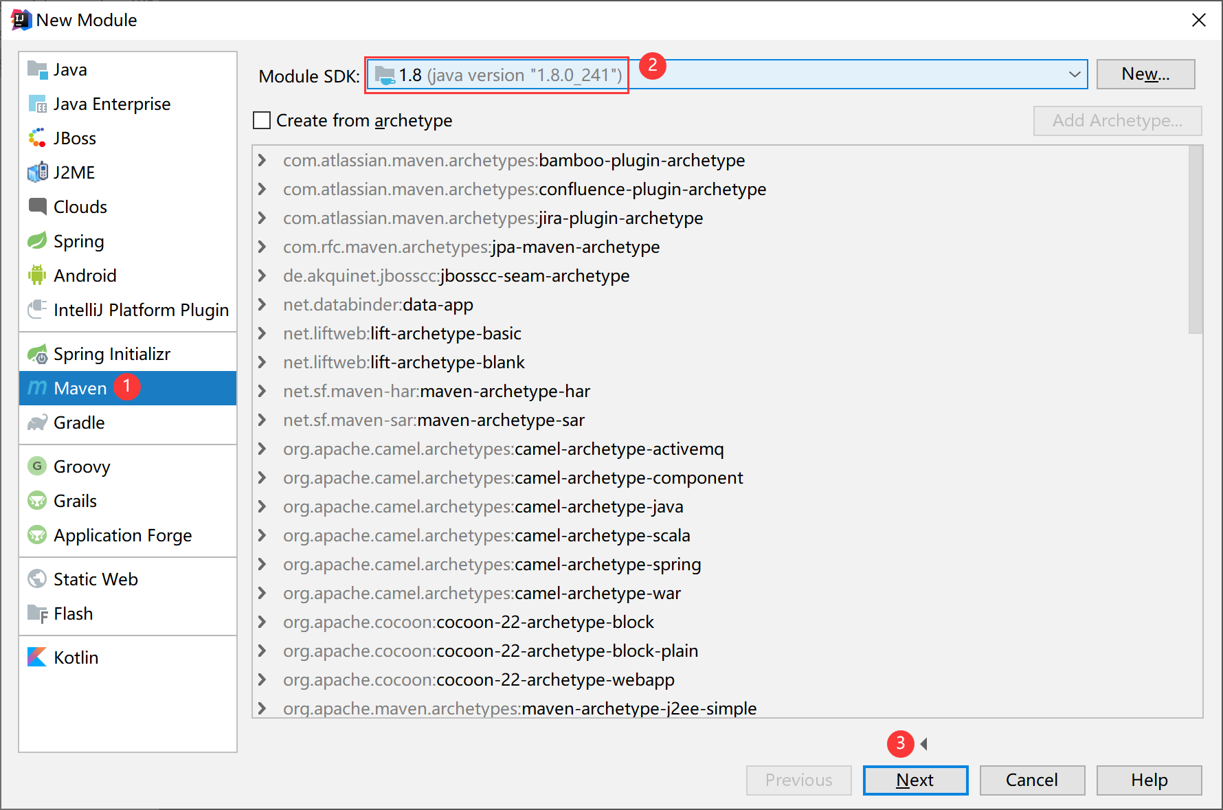Click the Clouds speech-bubble icon
The width and height of the screenshot is (1223, 810).
point(36,206)
